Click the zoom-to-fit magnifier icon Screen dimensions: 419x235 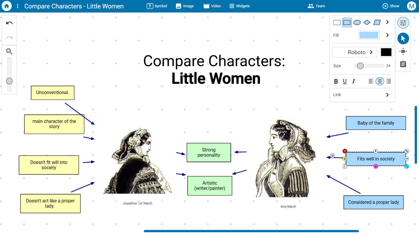[x=9, y=51]
